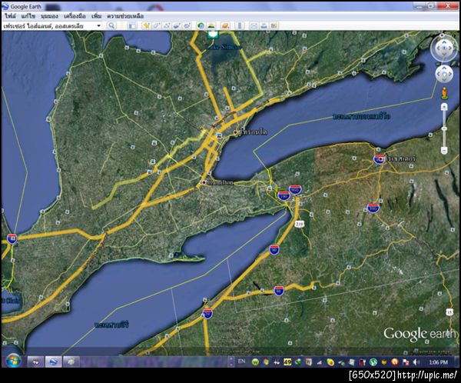Click the Rochester city marker

(x=381, y=159)
